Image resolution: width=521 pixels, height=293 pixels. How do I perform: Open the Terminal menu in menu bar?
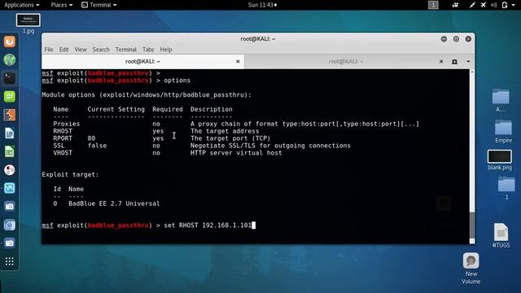click(x=125, y=50)
